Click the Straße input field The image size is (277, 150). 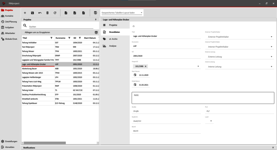[166, 111]
